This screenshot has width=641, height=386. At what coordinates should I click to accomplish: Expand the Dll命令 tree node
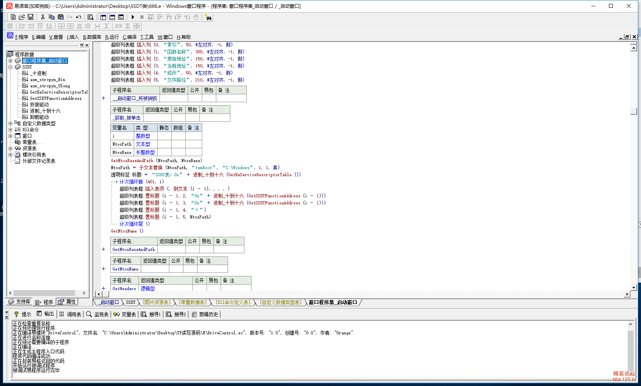11,130
